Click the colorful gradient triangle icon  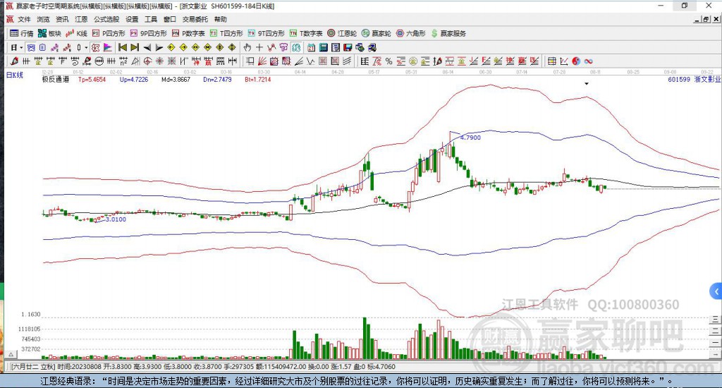pos(108,47)
